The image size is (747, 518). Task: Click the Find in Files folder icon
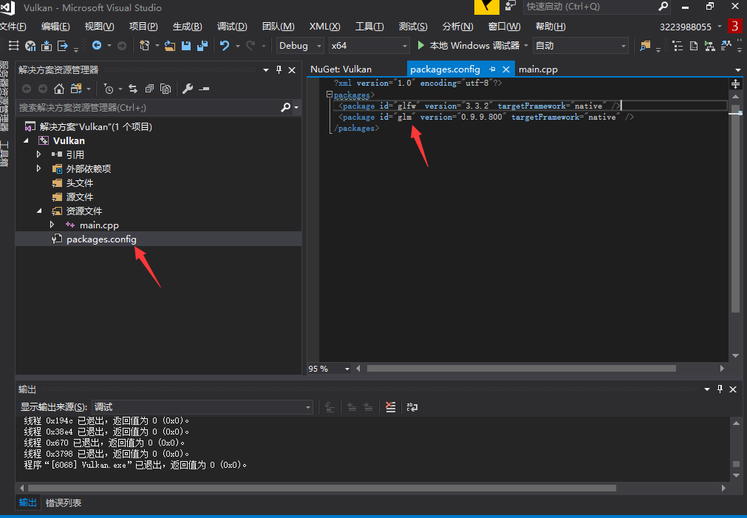tap(645, 45)
